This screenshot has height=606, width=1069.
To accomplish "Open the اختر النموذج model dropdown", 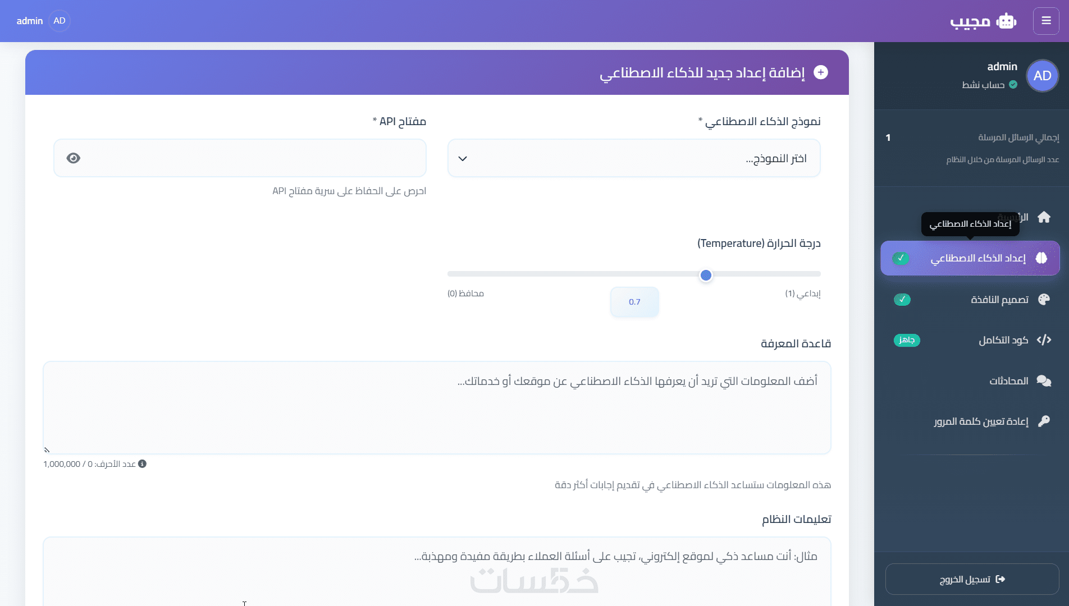I will [634, 158].
